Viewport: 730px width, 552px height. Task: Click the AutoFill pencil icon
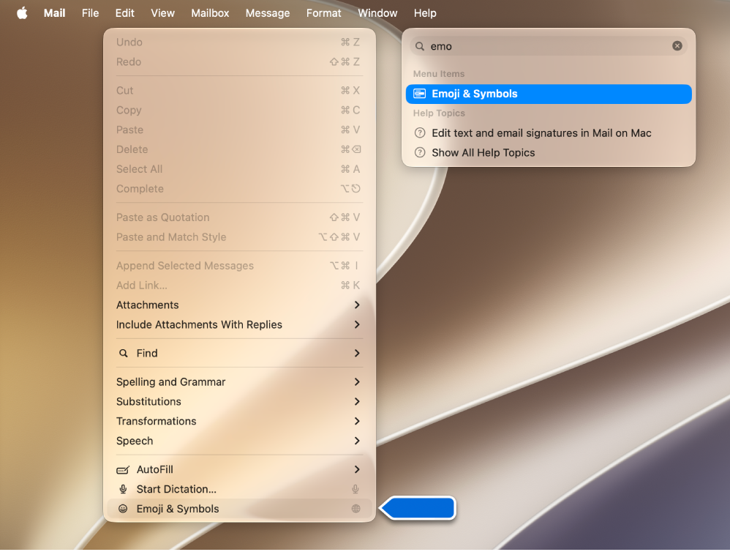pyautogui.click(x=123, y=469)
